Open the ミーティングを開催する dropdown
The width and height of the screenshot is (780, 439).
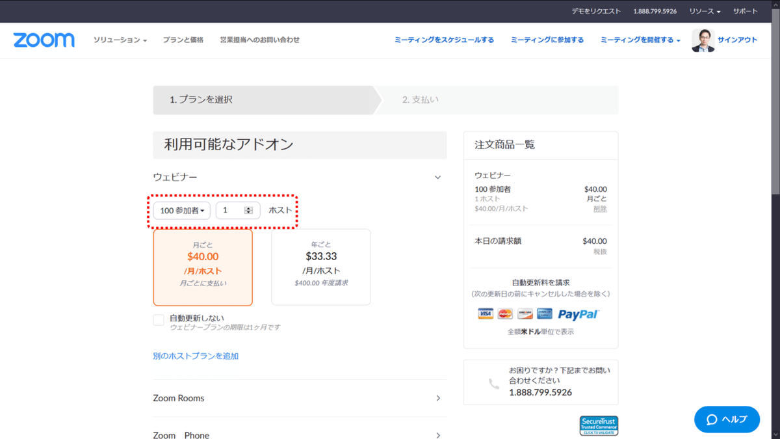pos(640,40)
